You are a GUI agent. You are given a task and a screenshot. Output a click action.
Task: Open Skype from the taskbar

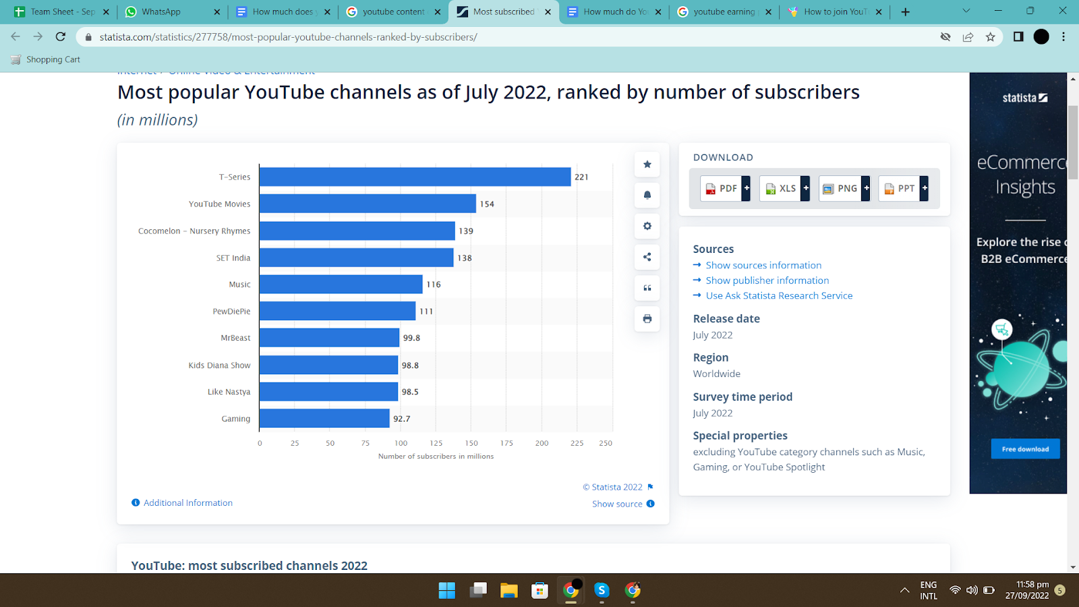[x=602, y=591]
